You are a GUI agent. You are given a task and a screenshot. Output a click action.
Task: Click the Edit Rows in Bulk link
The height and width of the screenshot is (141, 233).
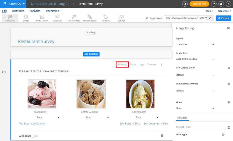pos(130,123)
